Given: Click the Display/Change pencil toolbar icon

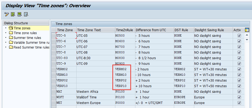Looking at the screenshot, I should coord(7,14).
